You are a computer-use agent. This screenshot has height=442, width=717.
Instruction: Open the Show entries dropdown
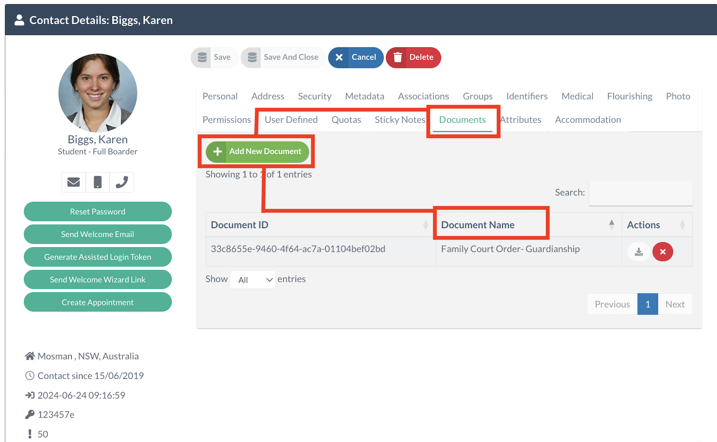252,280
